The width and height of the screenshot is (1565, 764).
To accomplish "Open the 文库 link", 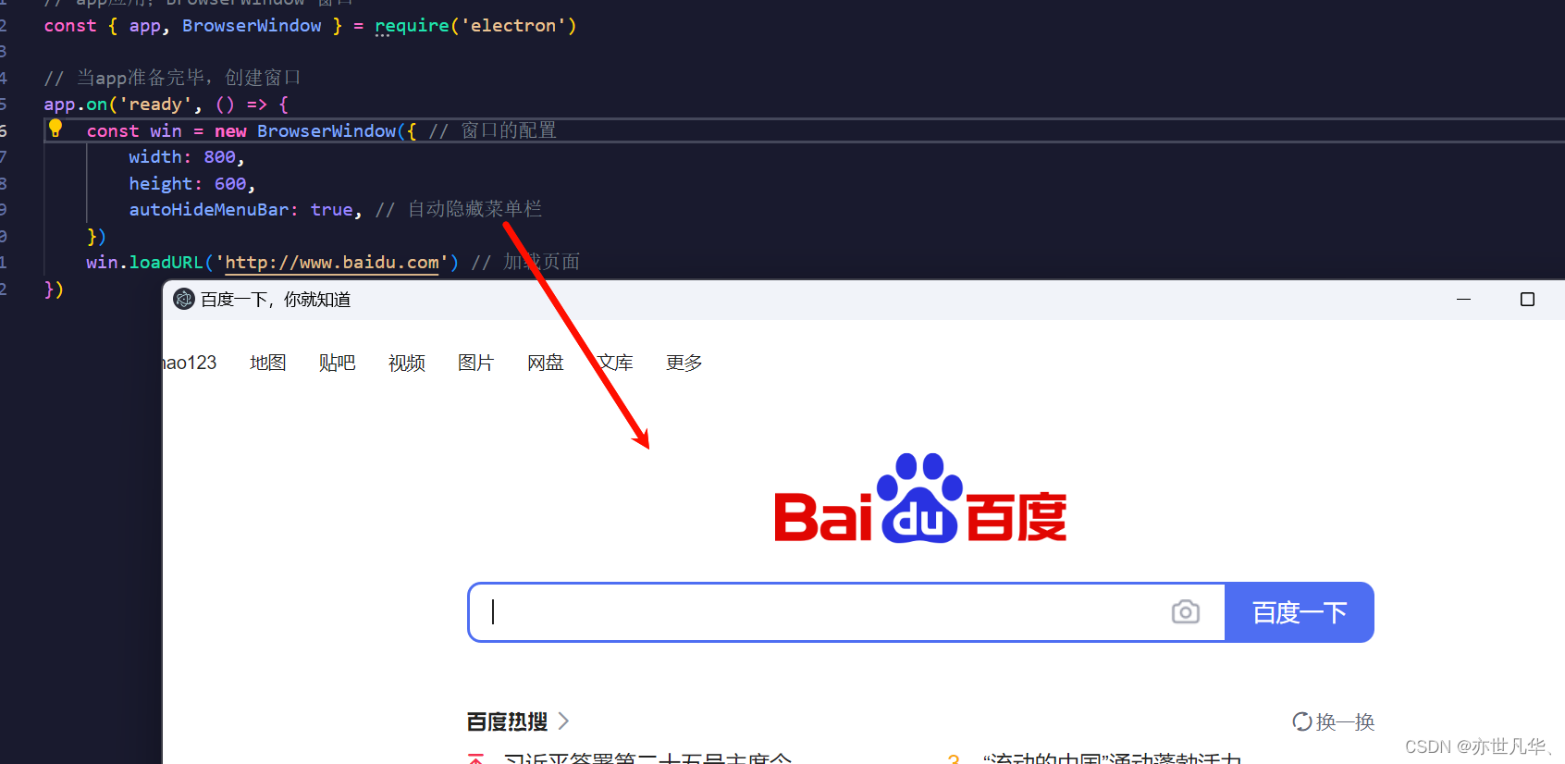I will [x=615, y=363].
